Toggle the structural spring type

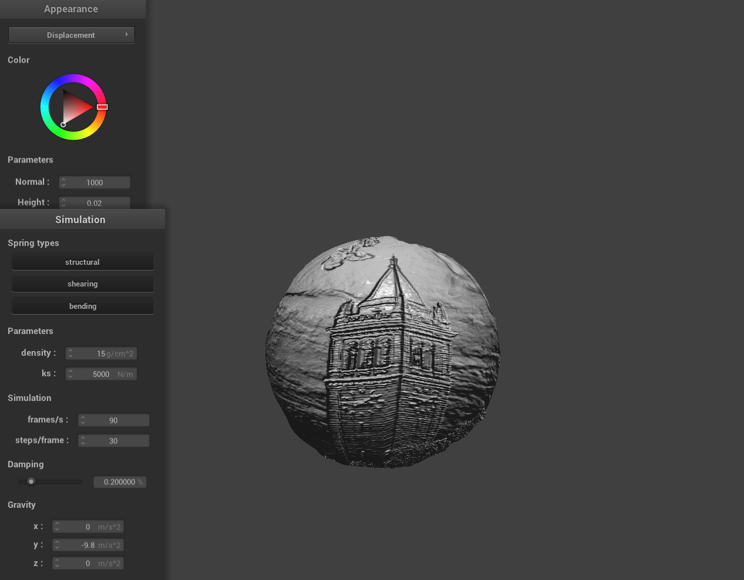[82, 262]
